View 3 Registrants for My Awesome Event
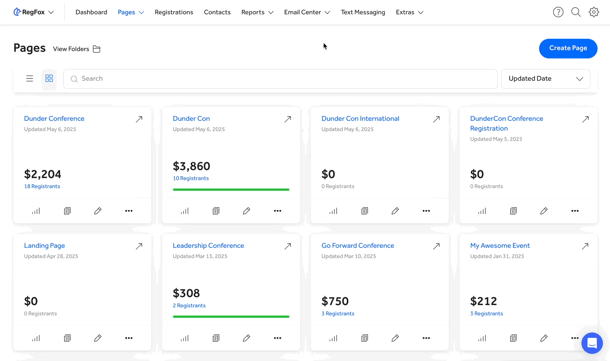Image resolution: width=610 pixels, height=361 pixels. point(487,314)
